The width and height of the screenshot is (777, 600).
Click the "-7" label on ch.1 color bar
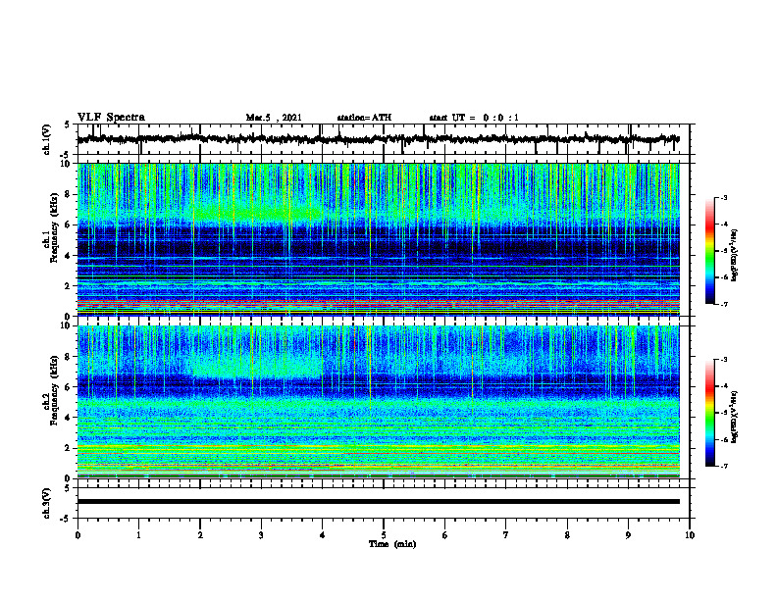click(x=724, y=304)
